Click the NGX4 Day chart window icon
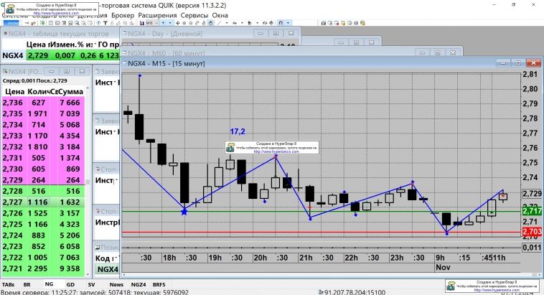 (x=123, y=34)
